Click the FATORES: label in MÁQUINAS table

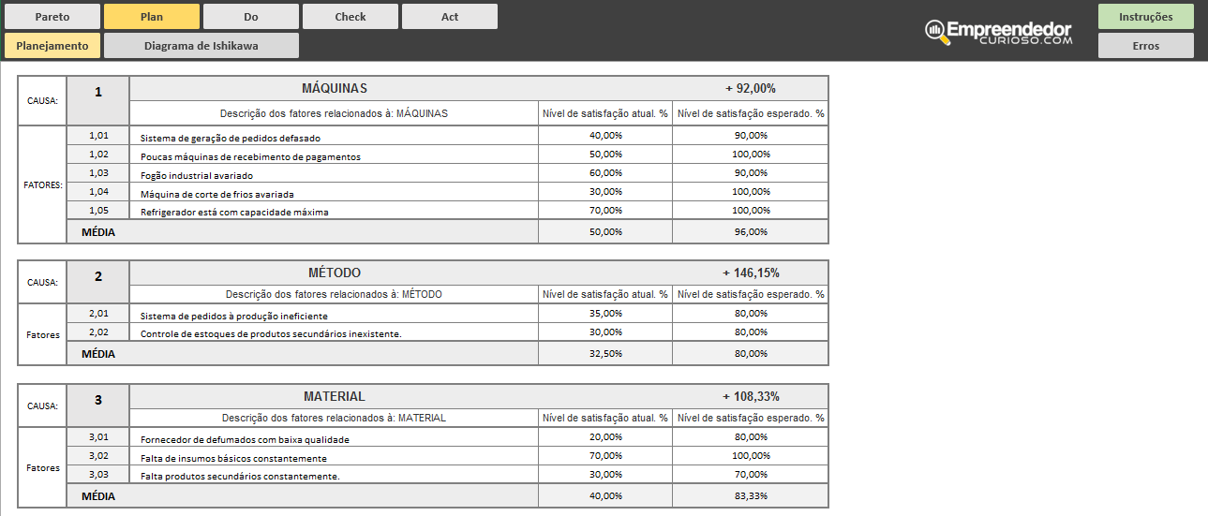point(42,185)
